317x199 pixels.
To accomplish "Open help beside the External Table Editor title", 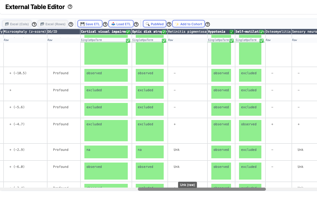I will 70,7.
